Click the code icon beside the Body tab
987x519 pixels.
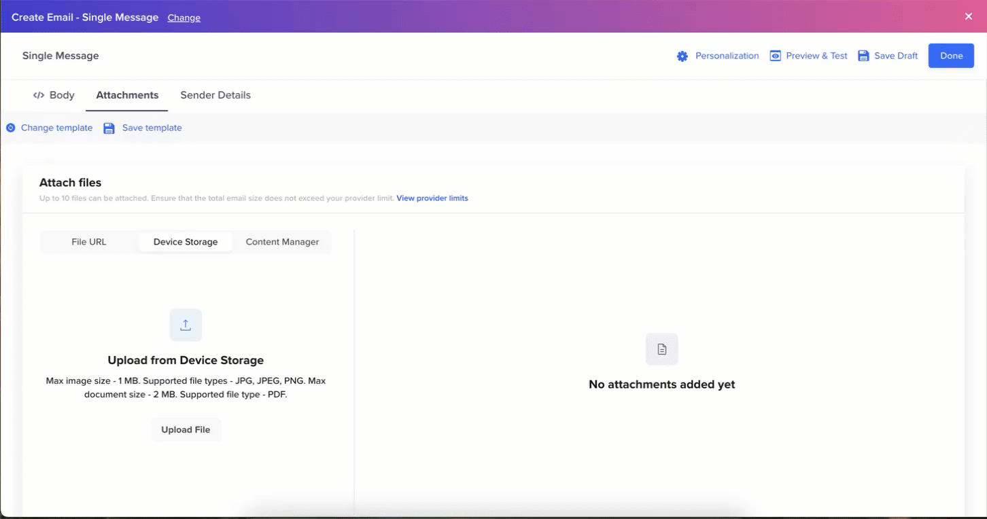[x=39, y=95]
